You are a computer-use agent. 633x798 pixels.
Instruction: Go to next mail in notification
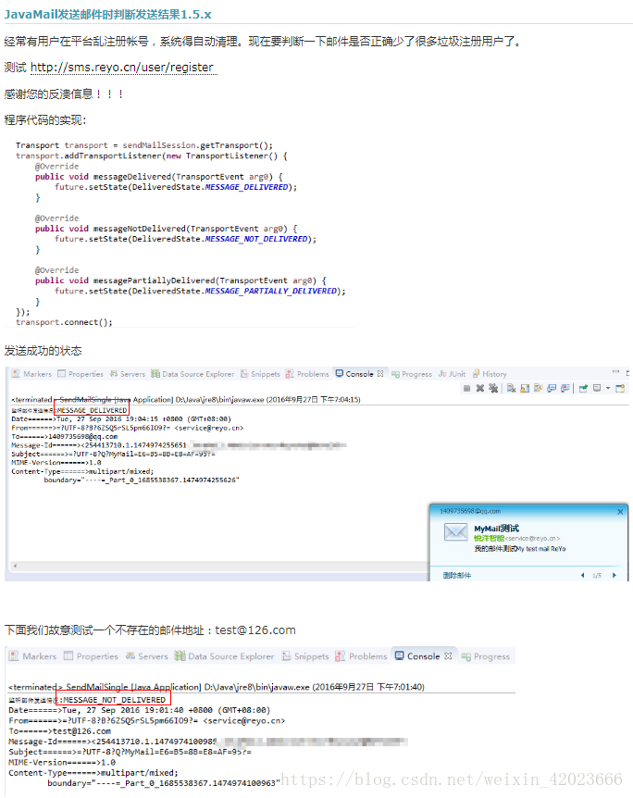pyautogui.click(x=614, y=575)
